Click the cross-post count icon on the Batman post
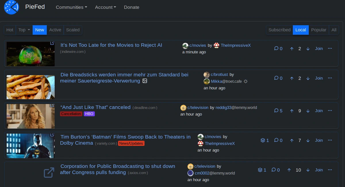Image resolution: width=345 pixels, height=187 pixels. [262, 140]
